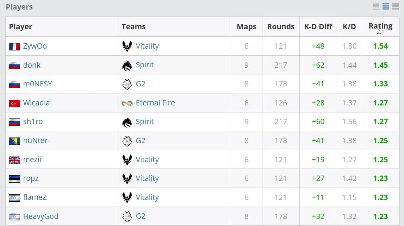Sort by the Rounds column header
The height and width of the screenshot is (226, 404).
281,26
